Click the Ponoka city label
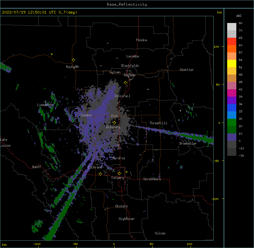This screenshot has height=248, width=254. [x=141, y=40]
